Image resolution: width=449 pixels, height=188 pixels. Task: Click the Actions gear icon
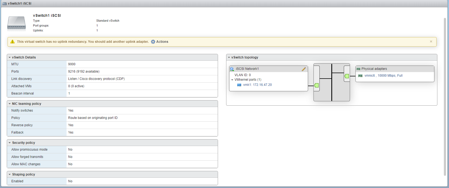[x=153, y=42]
